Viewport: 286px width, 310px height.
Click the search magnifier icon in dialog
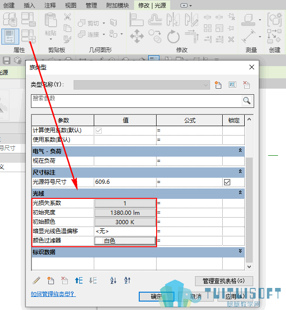coord(247,101)
